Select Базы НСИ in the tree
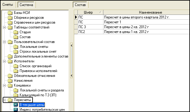Image resolution: width=190 pixels, height=112 pixels. click(x=22, y=13)
